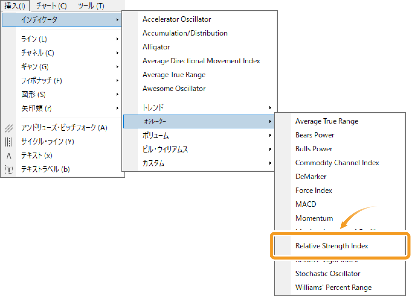Viewport: 412px width, 296px height.
Task: Select Bears Power oscillator
Action: [315, 135]
